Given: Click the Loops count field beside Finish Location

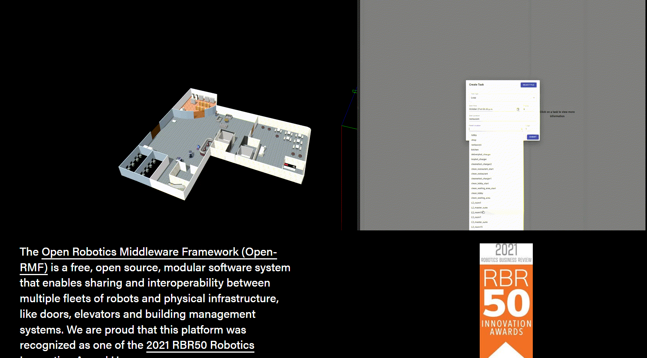Looking at the screenshot, I should [531, 129].
